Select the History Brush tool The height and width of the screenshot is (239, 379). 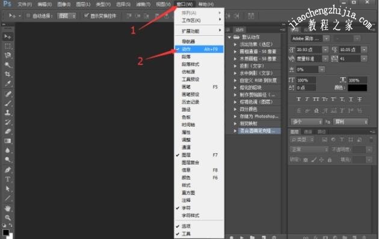[x=8, y=122]
